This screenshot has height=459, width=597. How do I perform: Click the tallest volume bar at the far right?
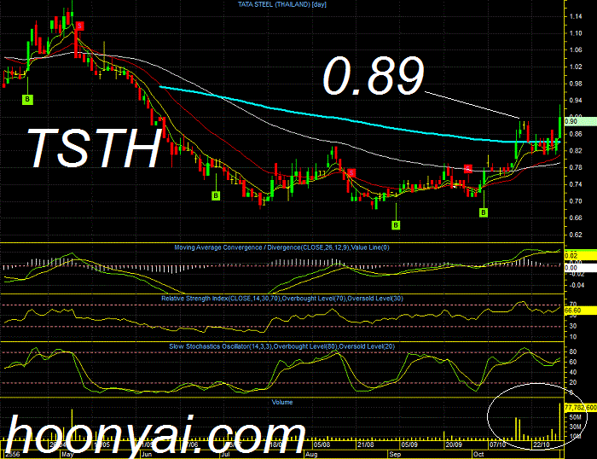pyautogui.click(x=559, y=421)
